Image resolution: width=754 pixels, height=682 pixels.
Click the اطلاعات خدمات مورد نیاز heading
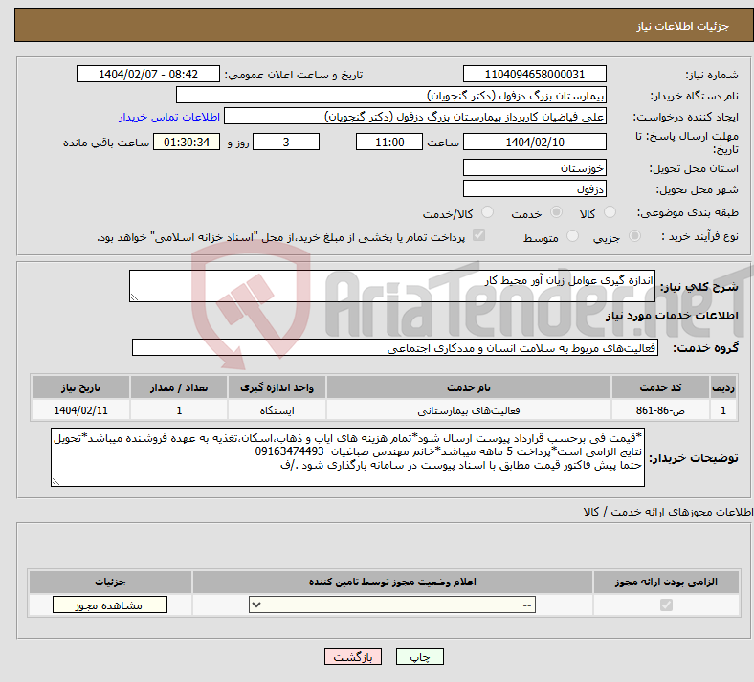coord(672,316)
